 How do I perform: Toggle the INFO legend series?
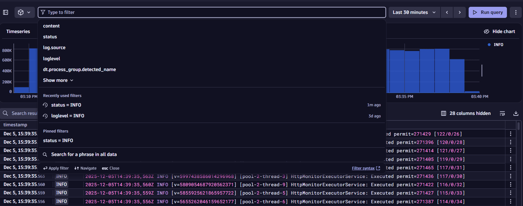pyautogui.click(x=496, y=45)
